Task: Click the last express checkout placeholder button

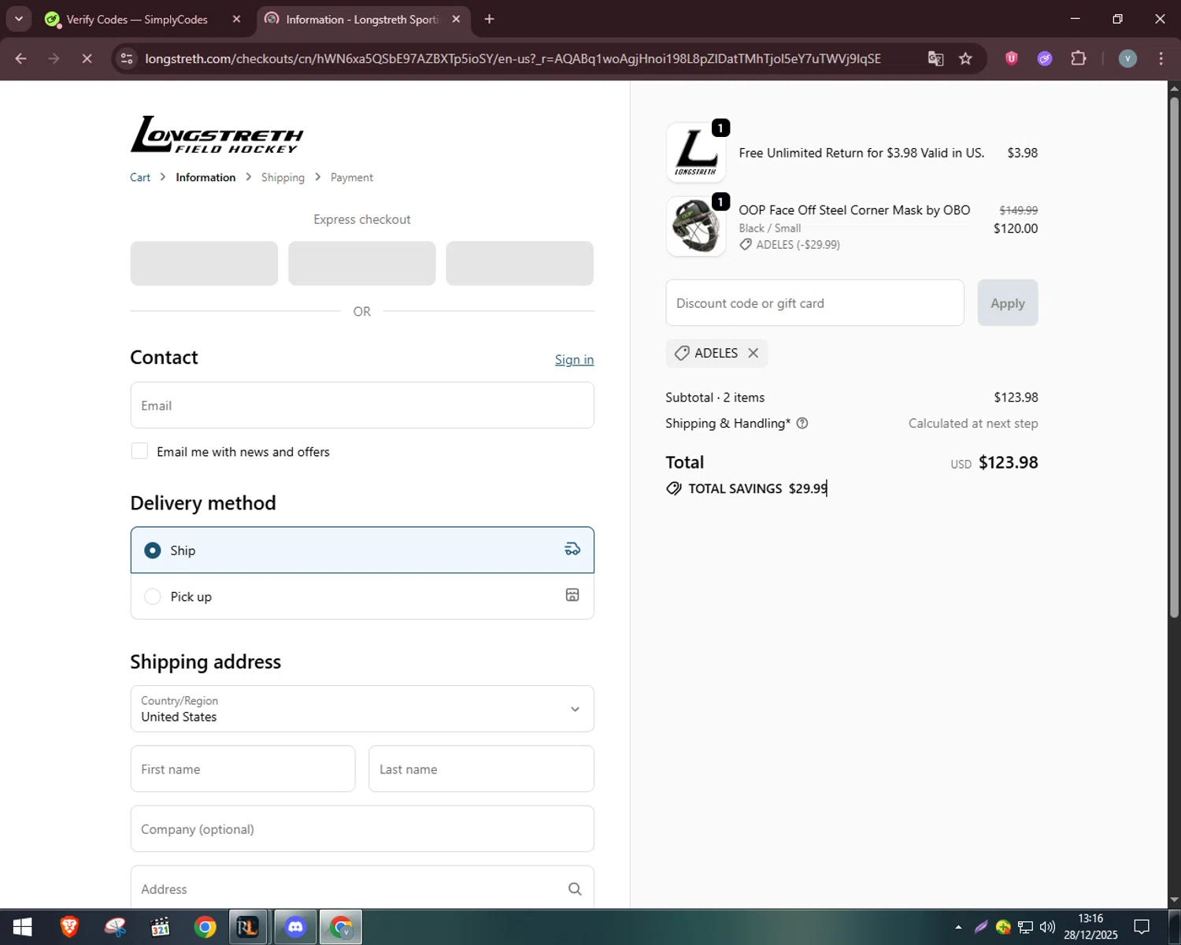Action: 520,263
